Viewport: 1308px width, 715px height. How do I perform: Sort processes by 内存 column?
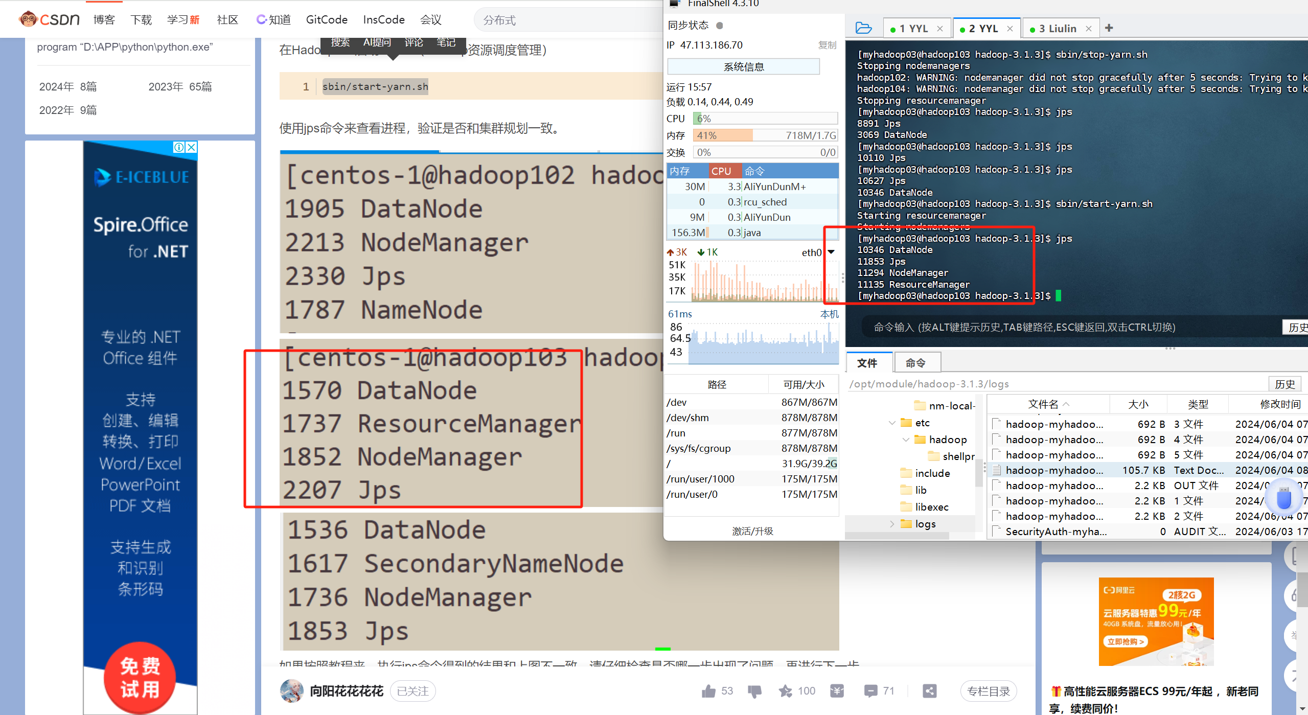pyautogui.click(x=686, y=171)
